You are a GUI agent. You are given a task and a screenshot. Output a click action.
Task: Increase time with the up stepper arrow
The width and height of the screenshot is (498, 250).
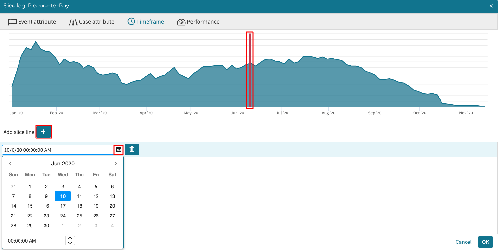[70, 239]
